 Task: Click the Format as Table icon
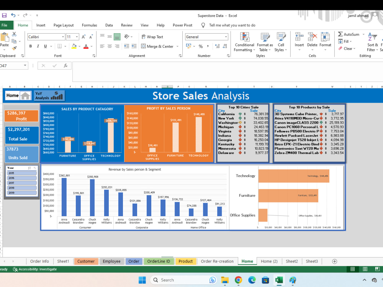coord(265,42)
